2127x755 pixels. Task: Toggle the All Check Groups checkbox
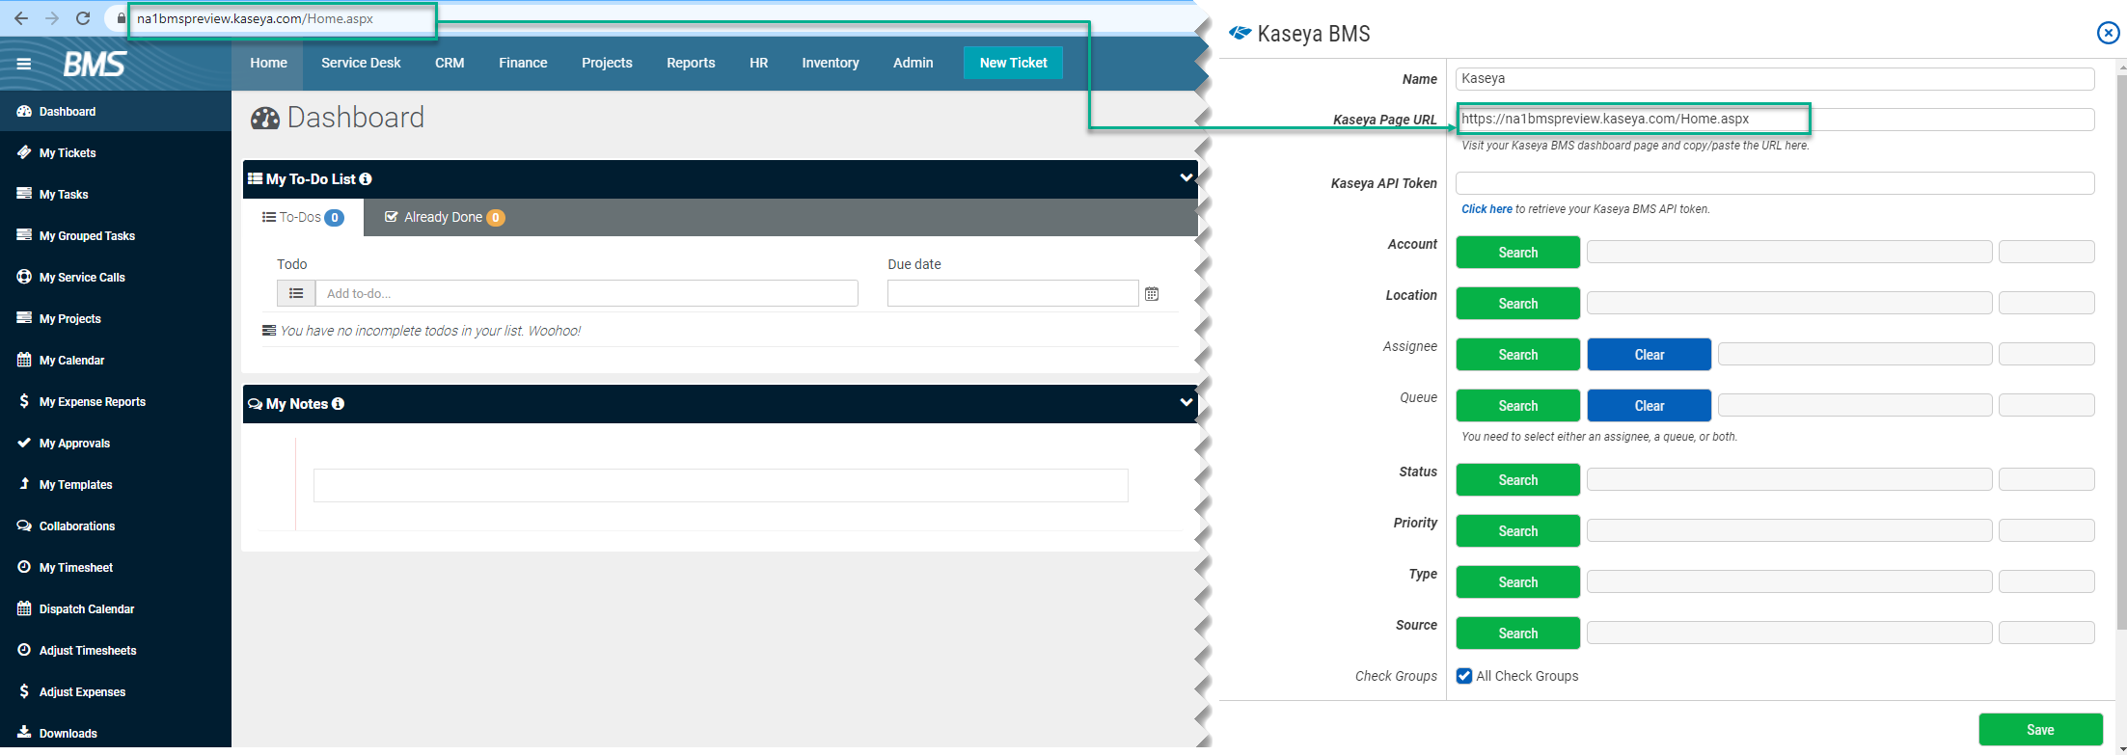coord(1464,676)
